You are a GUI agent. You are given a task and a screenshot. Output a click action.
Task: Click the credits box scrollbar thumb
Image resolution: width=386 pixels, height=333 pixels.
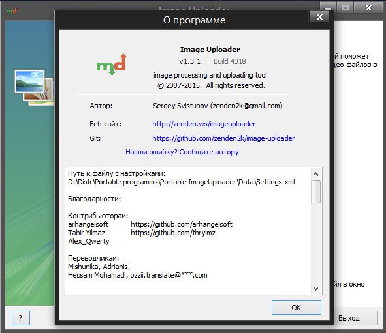coord(316,192)
